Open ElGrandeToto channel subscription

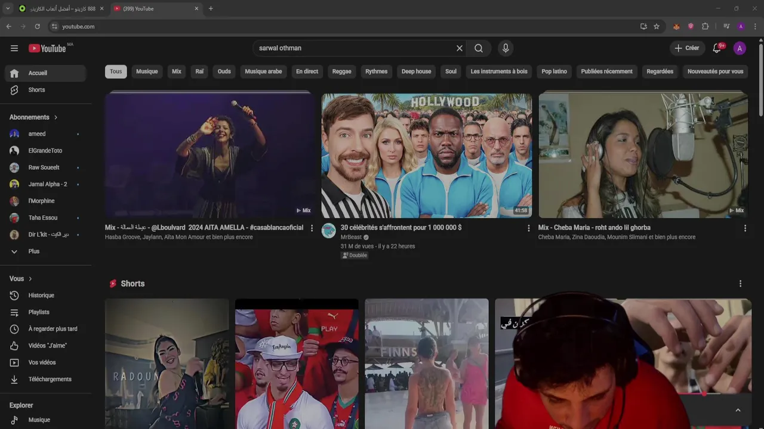[46, 151]
